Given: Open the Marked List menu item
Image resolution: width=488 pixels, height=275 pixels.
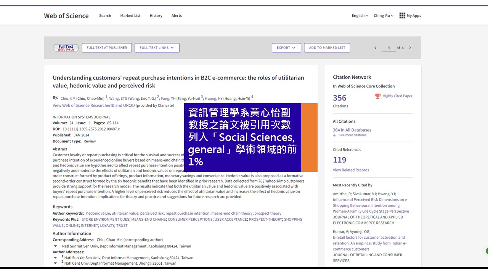Looking at the screenshot, I should [x=130, y=16].
